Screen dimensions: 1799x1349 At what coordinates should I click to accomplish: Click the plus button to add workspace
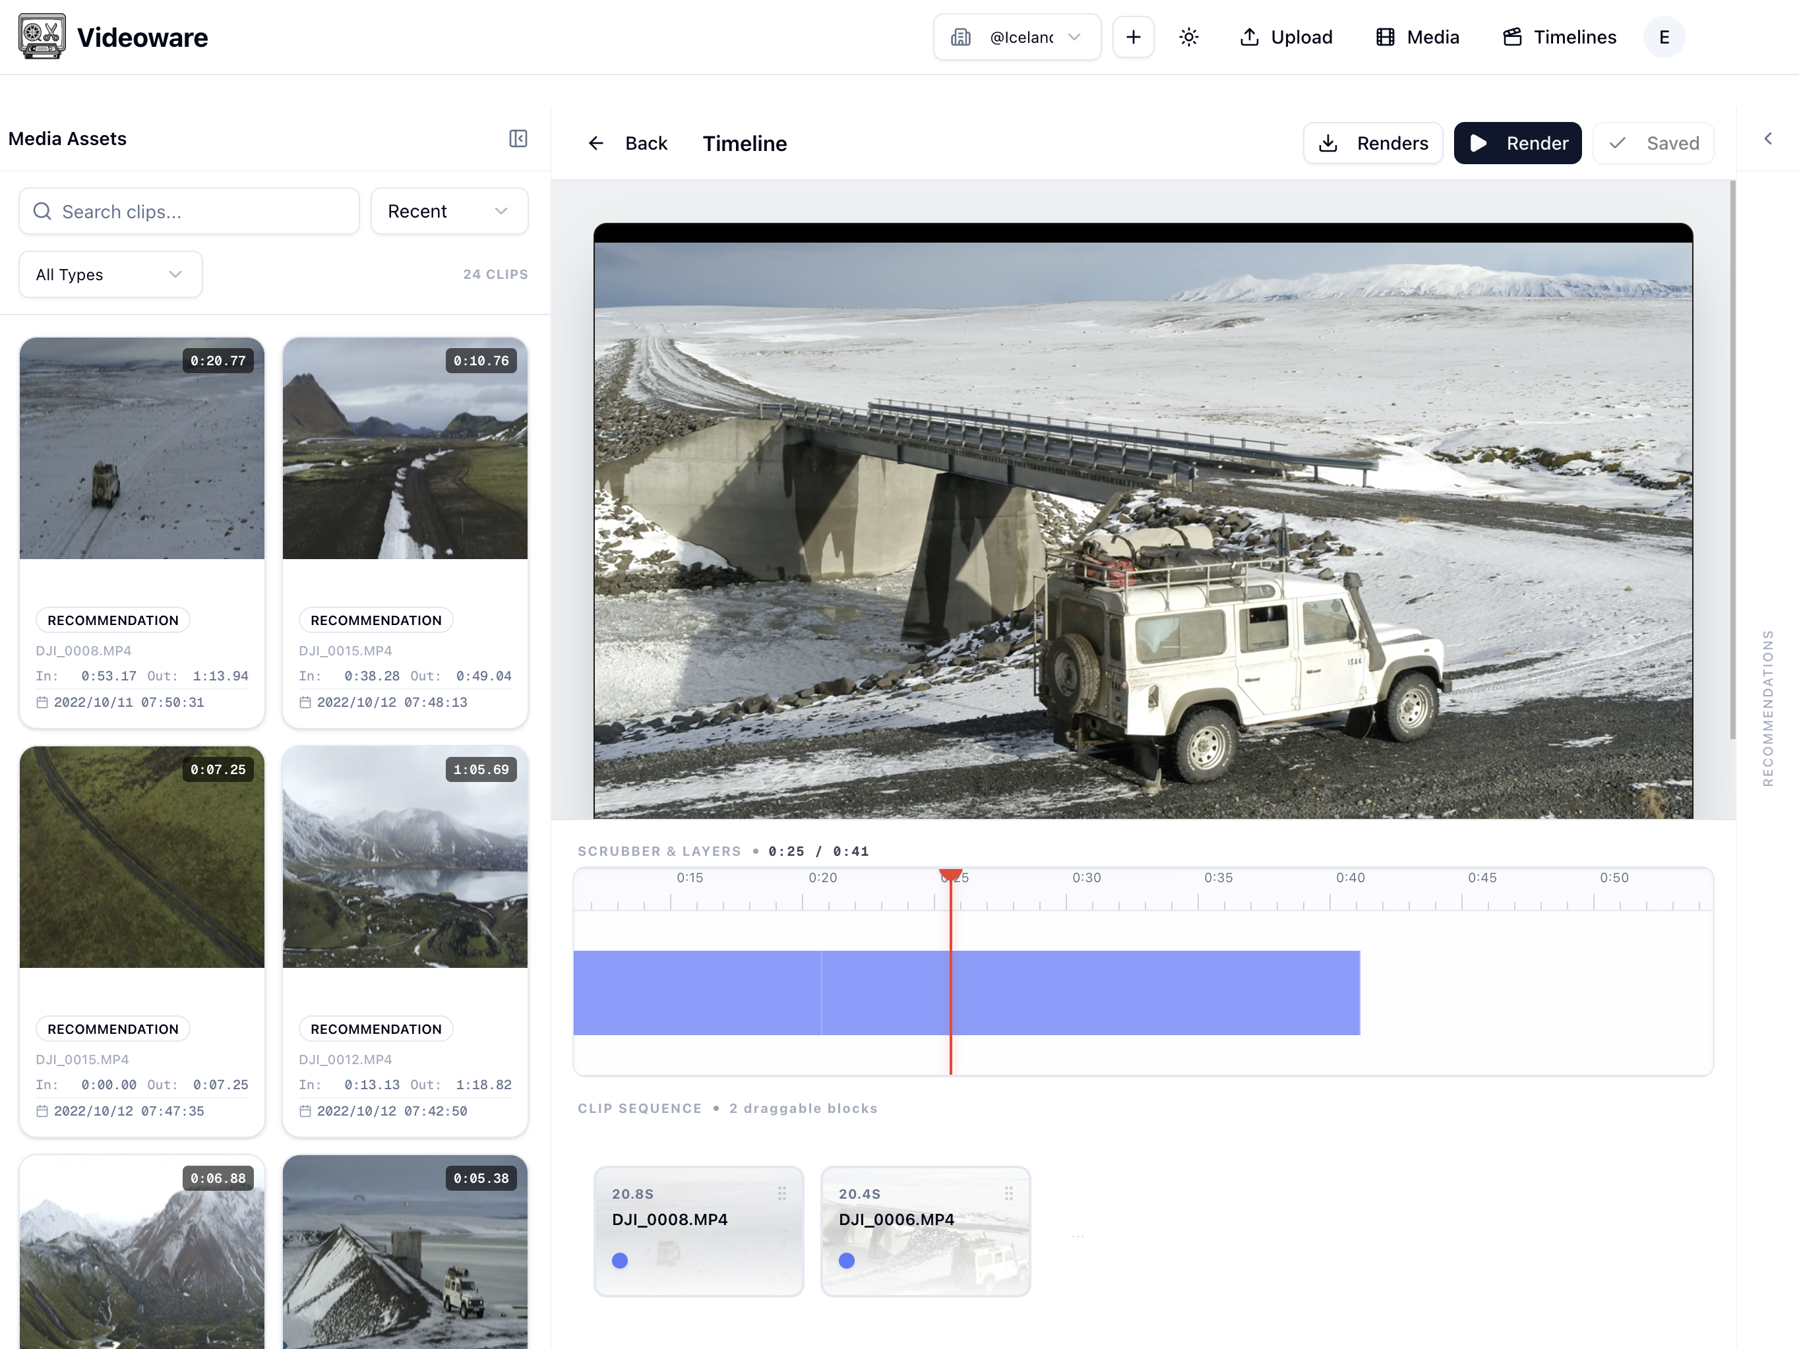coord(1133,38)
